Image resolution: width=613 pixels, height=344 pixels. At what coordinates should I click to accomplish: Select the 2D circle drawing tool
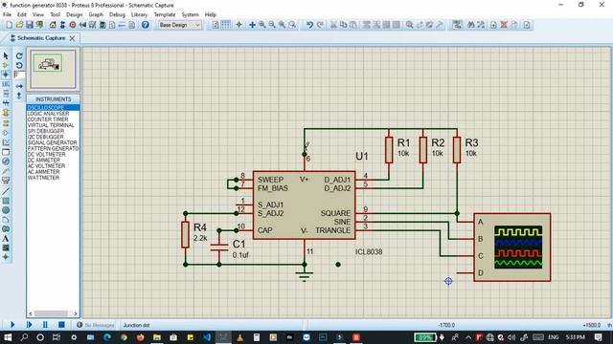click(6, 210)
